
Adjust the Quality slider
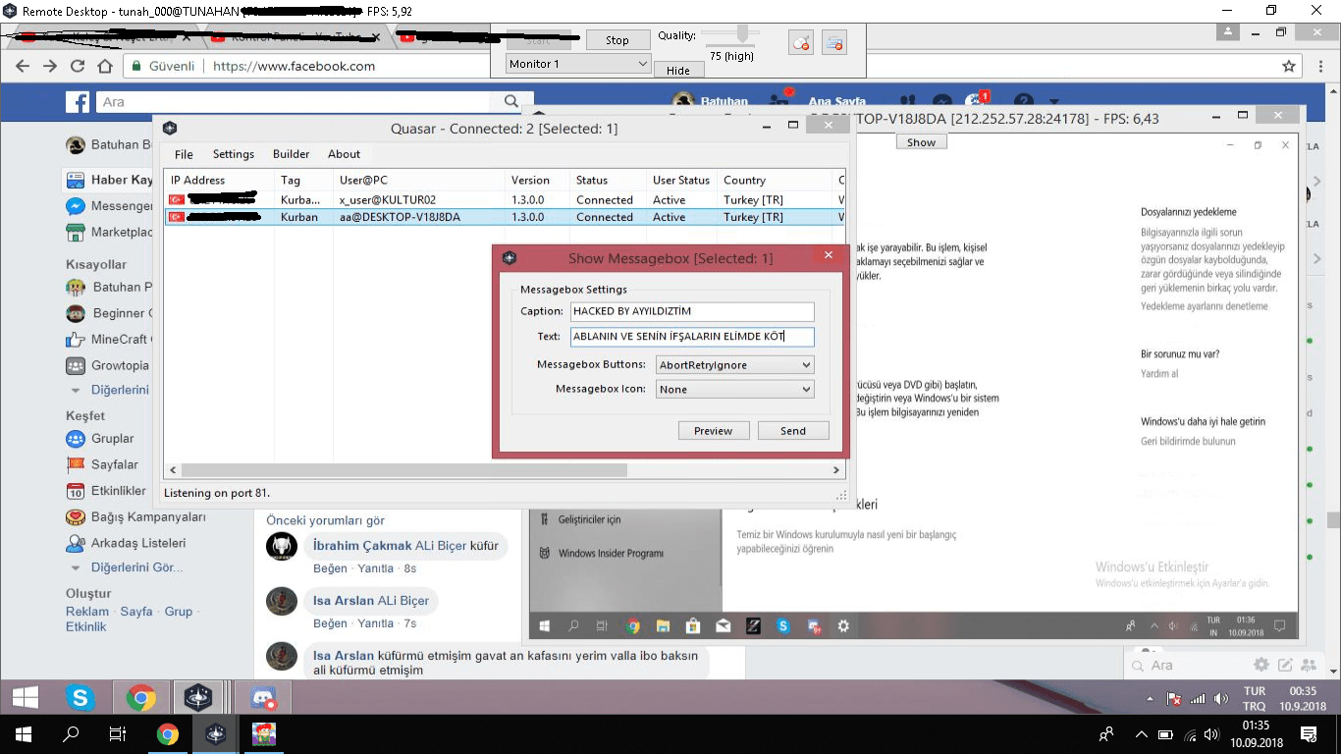743,34
